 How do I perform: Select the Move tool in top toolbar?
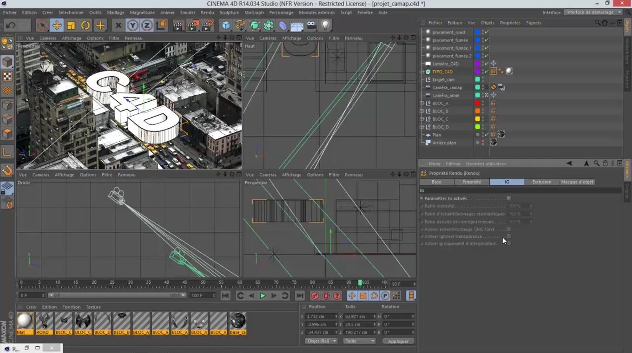point(57,25)
